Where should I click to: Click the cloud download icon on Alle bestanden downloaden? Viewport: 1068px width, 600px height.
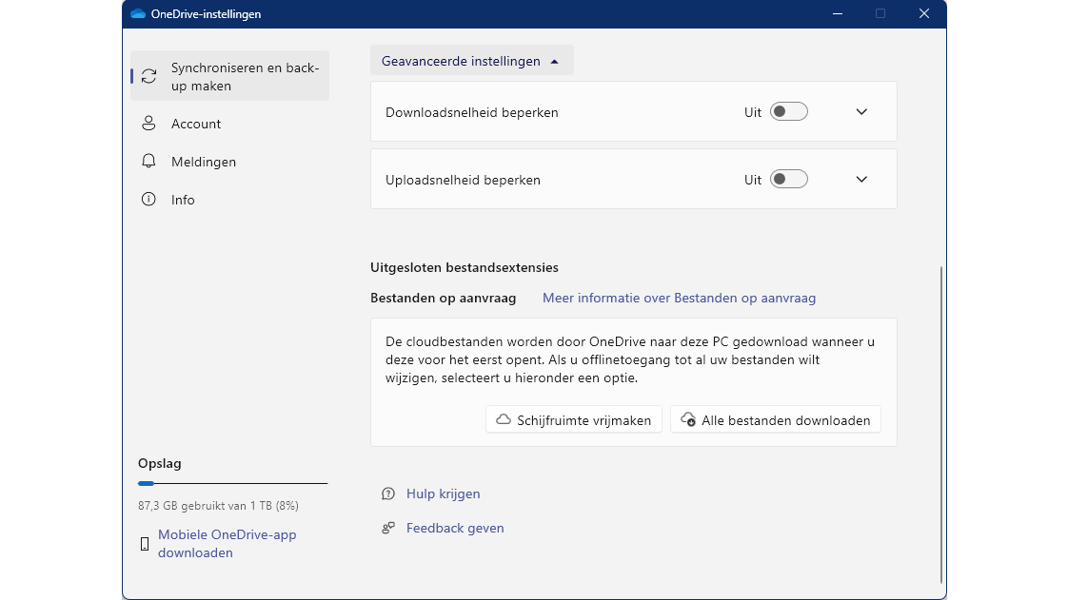[x=688, y=419]
